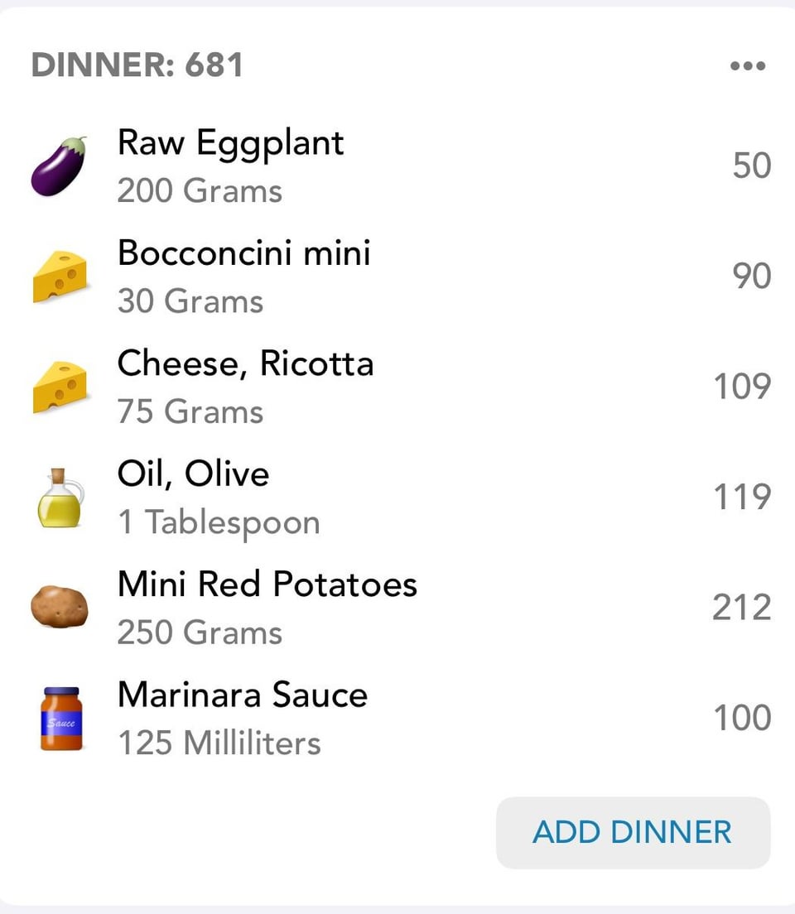Tap the eggplant icon

[x=59, y=166]
